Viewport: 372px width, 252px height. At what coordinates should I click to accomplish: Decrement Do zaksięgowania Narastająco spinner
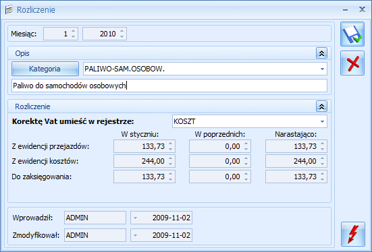(x=323, y=179)
